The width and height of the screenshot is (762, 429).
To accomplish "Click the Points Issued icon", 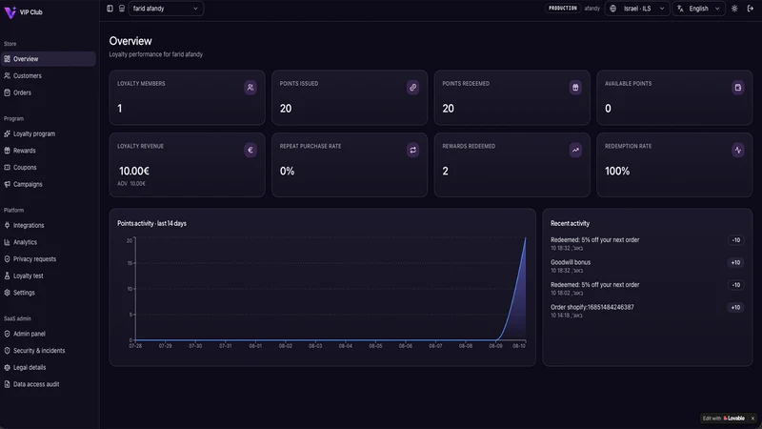I will (x=412, y=88).
